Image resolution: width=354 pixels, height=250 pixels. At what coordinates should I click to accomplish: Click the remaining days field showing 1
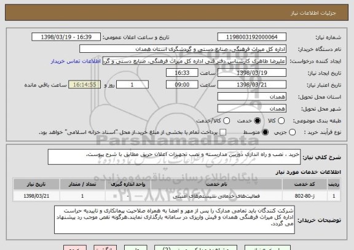(x=132, y=85)
